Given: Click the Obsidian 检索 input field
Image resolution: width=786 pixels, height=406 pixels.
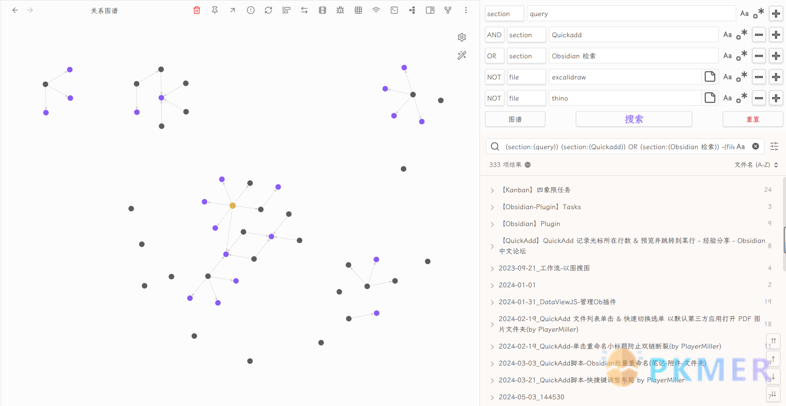Looking at the screenshot, I should pos(633,56).
